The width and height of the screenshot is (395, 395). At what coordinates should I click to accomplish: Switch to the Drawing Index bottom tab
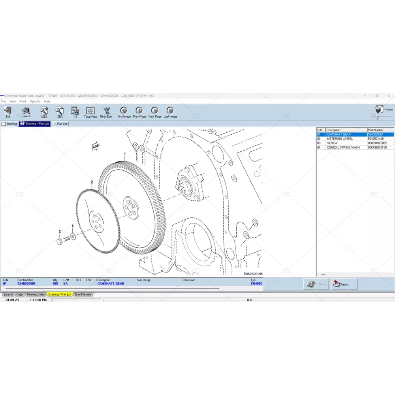click(36, 294)
